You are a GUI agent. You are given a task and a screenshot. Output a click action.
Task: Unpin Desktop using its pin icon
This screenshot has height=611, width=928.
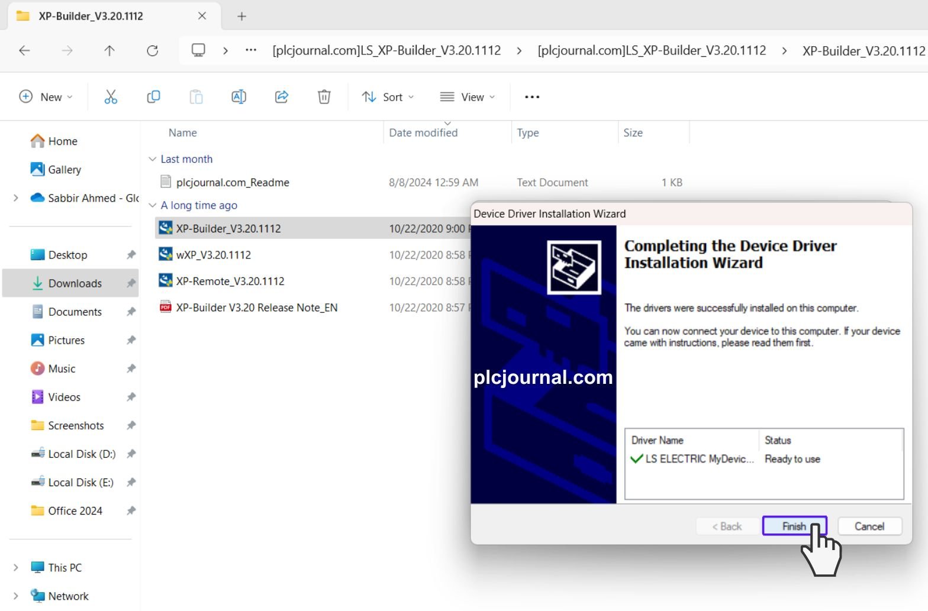point(131,255)
